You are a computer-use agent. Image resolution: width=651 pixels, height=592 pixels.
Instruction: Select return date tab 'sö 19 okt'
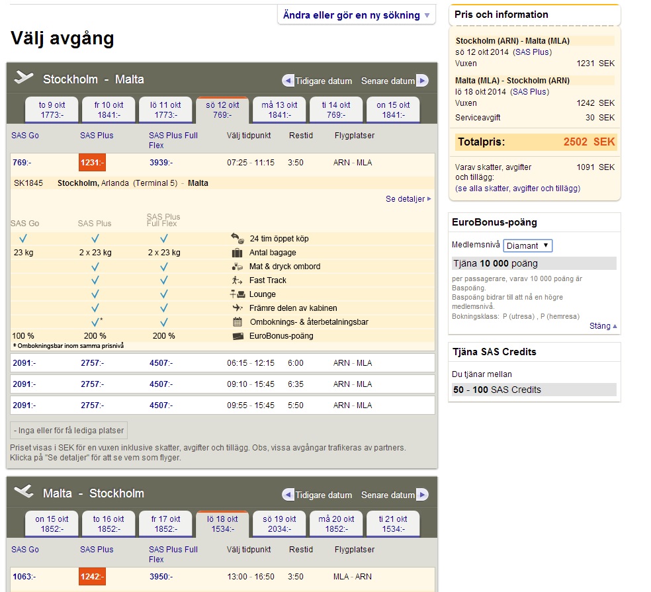coord(279,524)
